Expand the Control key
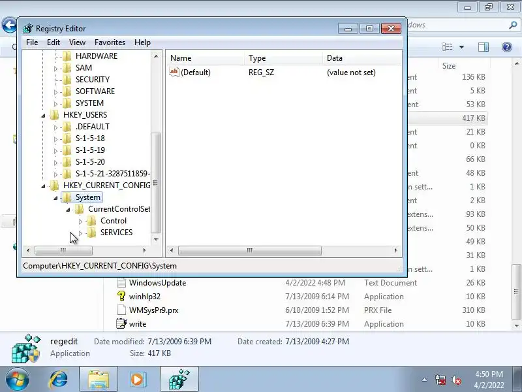The image size is (522, 392). [80, 221]
